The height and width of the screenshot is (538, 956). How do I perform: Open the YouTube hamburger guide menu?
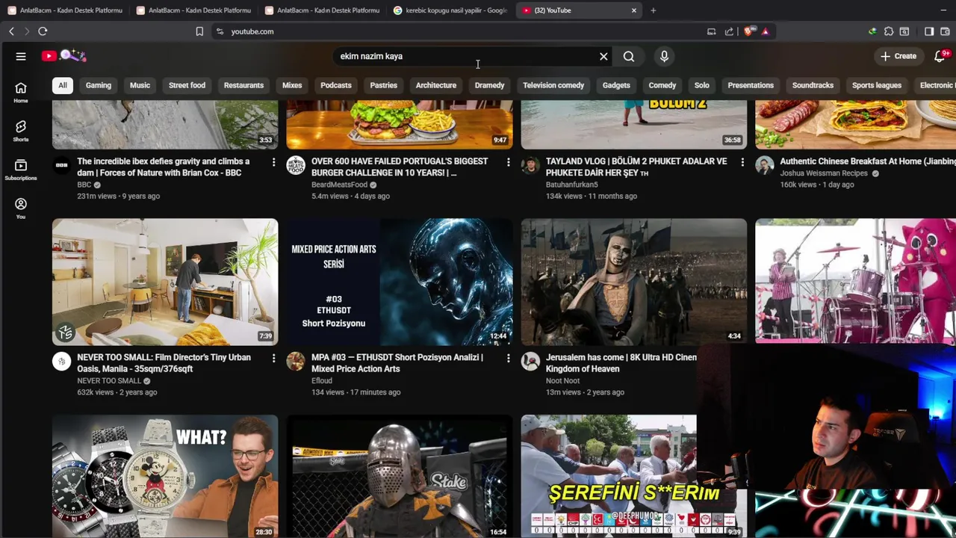(x=21, y=56)
